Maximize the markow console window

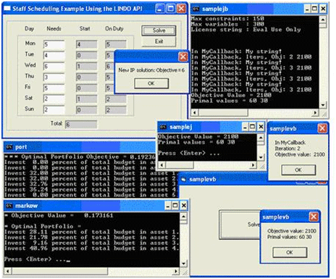(x=175, y=206)
